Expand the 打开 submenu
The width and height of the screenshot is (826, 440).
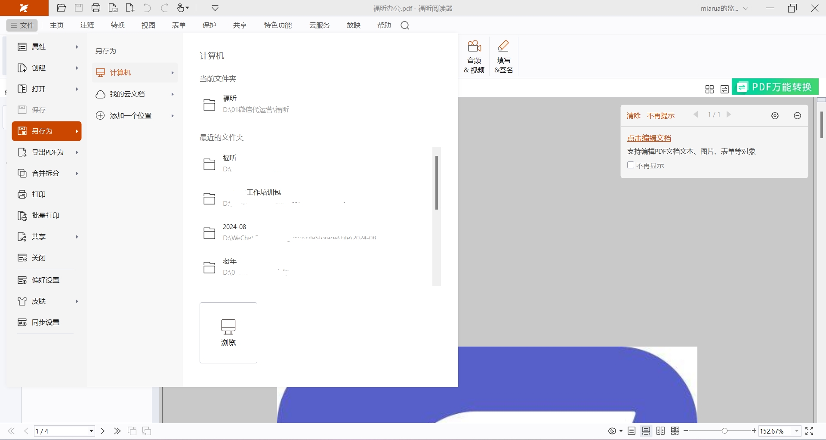click(x=47, y=89)
